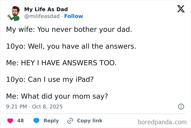This screenshot has height=128, width=191.
Task: Click the My Life As Dad display name
Action: [46, 10]
